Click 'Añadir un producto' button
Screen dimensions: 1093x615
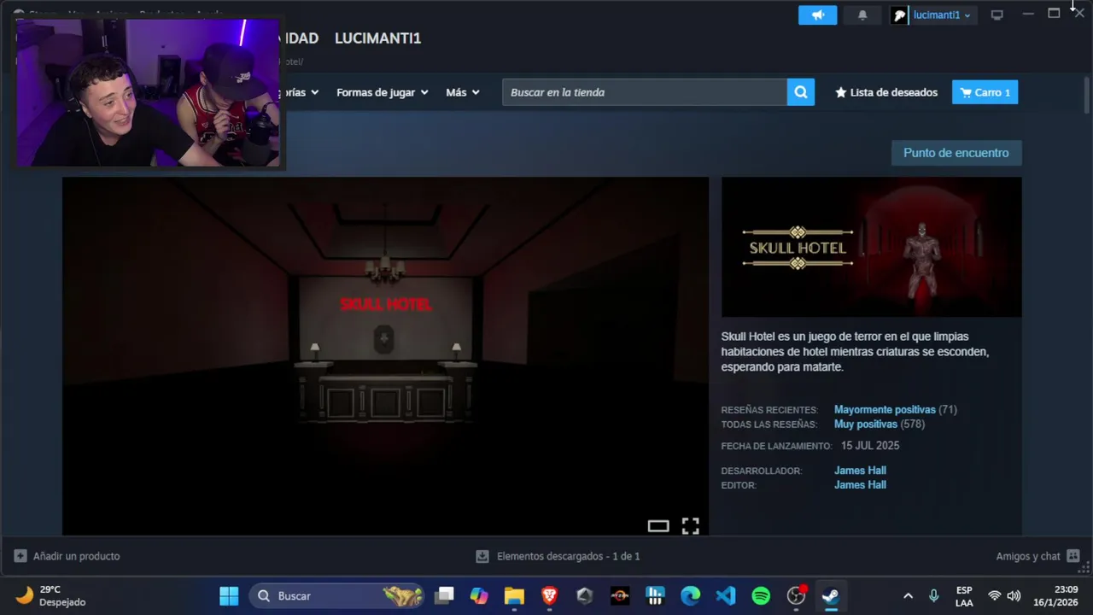(67, 556)
